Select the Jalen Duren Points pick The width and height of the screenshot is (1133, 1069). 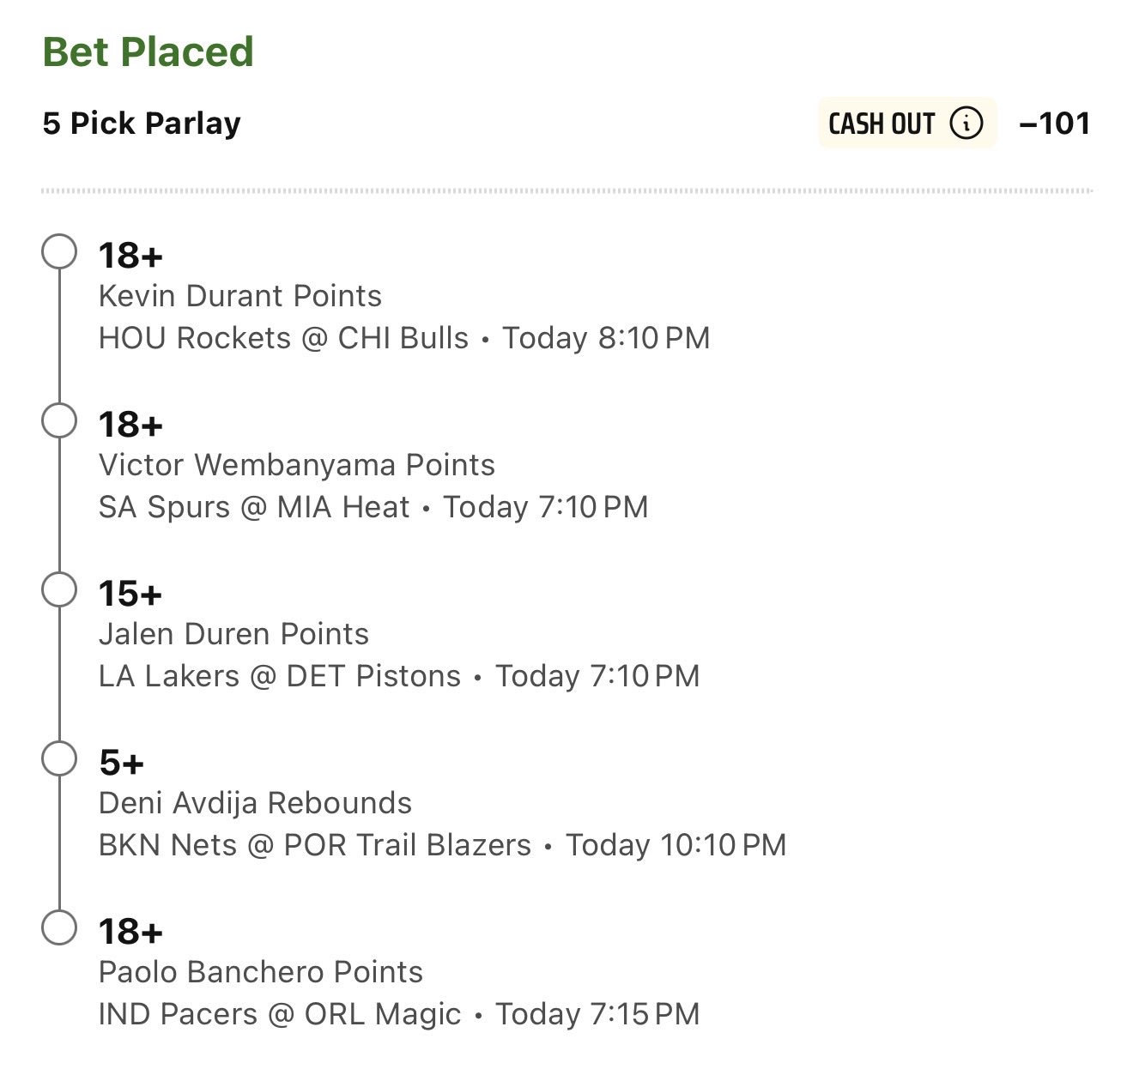pos(233,634)
